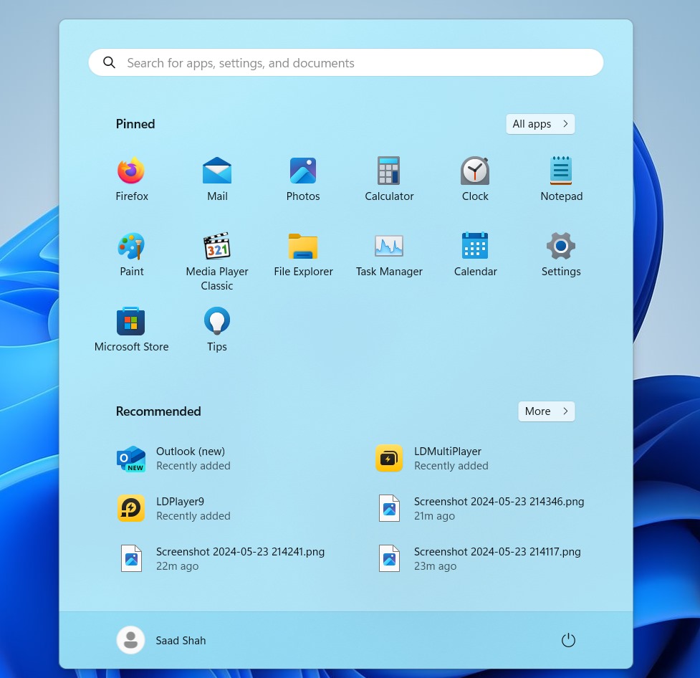Click the Saad Shah profile avatar
Image resolution: width=700 pixels, height=678 pixels.
point(130,640)
